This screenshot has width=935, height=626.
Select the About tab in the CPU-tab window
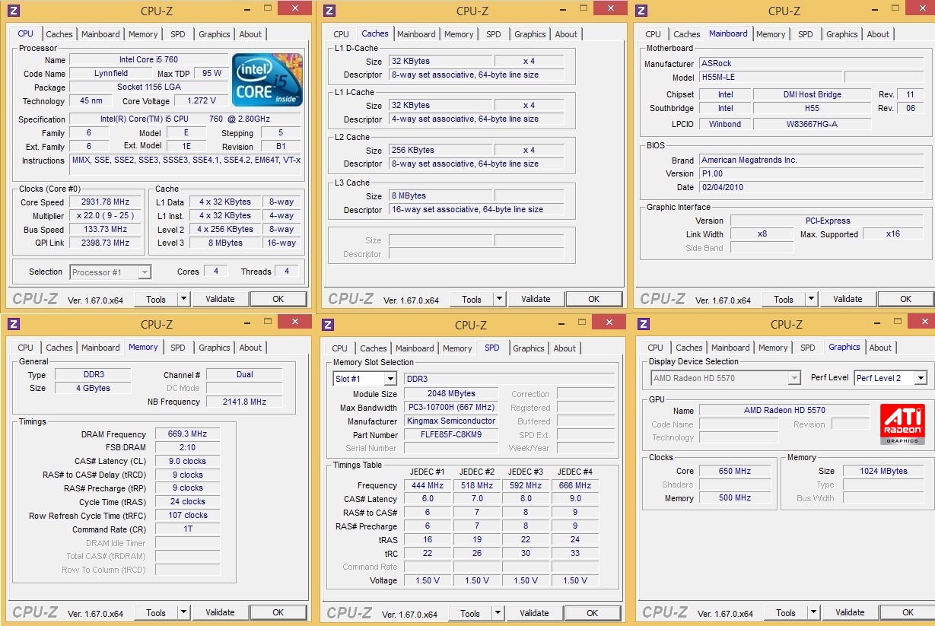click(250, 34)
